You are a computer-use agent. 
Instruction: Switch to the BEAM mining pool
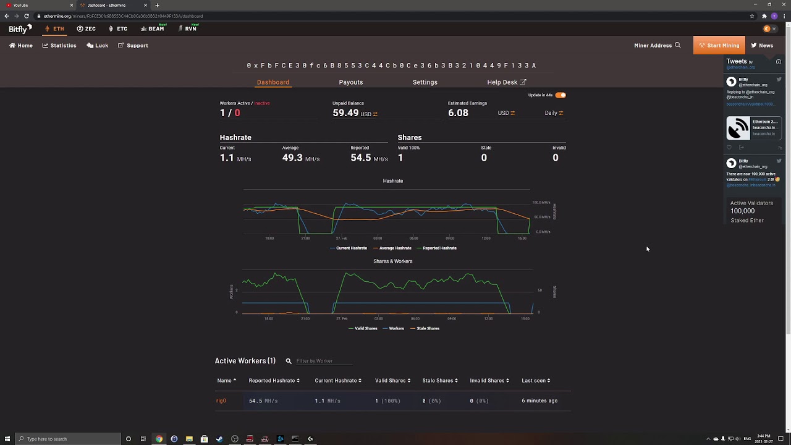pos(153,28)
